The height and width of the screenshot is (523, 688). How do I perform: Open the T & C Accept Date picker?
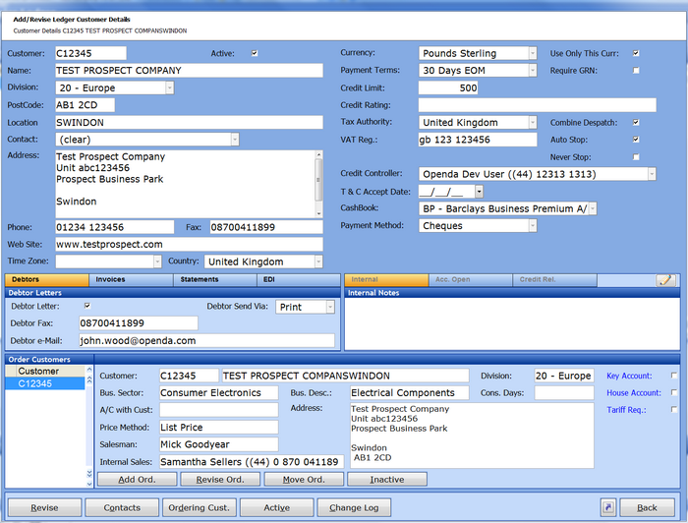pos(479,192)
